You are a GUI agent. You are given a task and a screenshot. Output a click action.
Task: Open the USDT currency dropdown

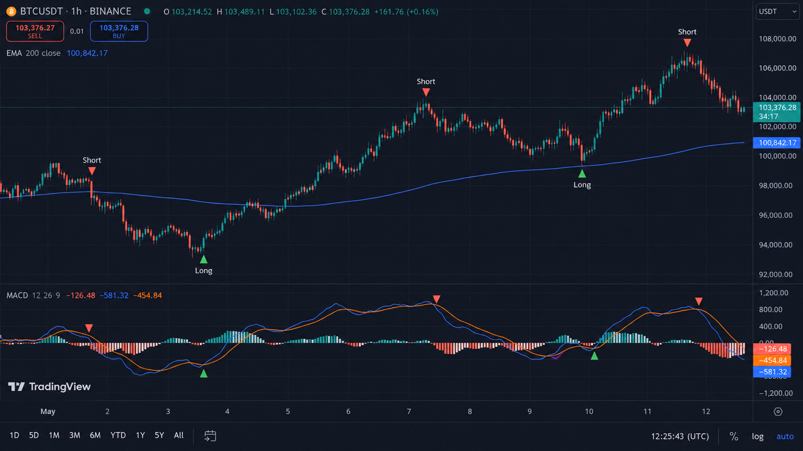point(777,12)
